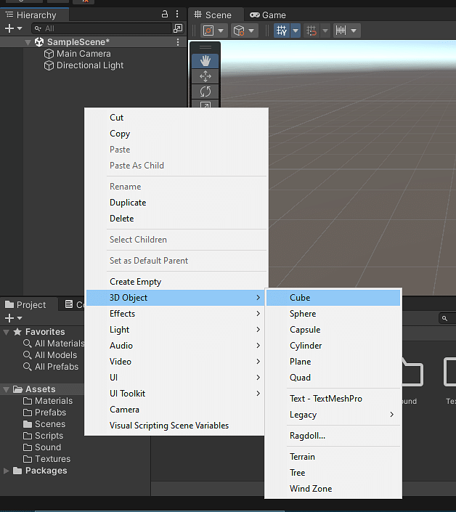This screenshot has height=512, width=456.
Task: Select All Prefabs favorite search
Action: 52,367
